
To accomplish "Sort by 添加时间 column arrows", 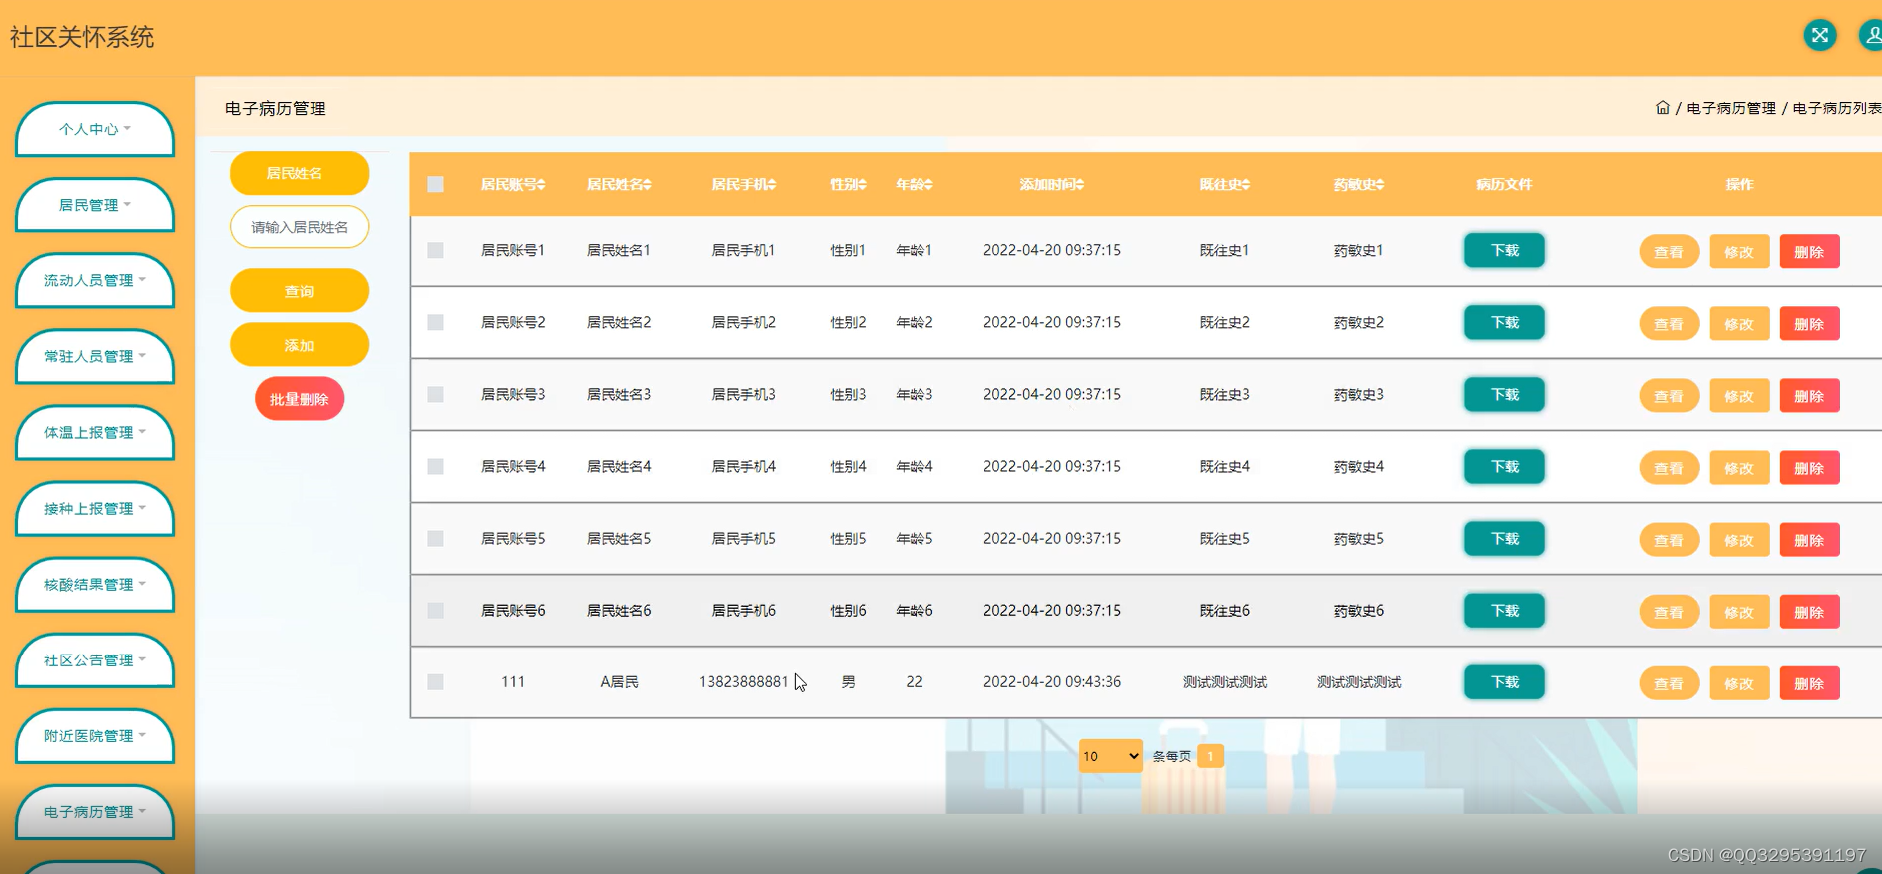I will (1080, 185).
